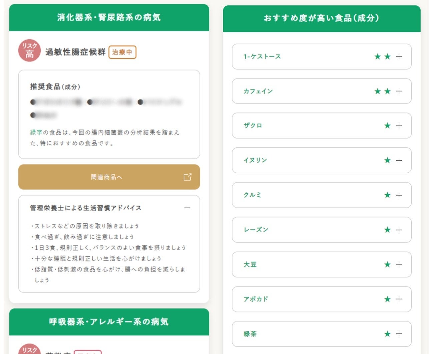Click the 関連商品へ button
Viewport: 430px width, 354px height.
tap(107, 177)
